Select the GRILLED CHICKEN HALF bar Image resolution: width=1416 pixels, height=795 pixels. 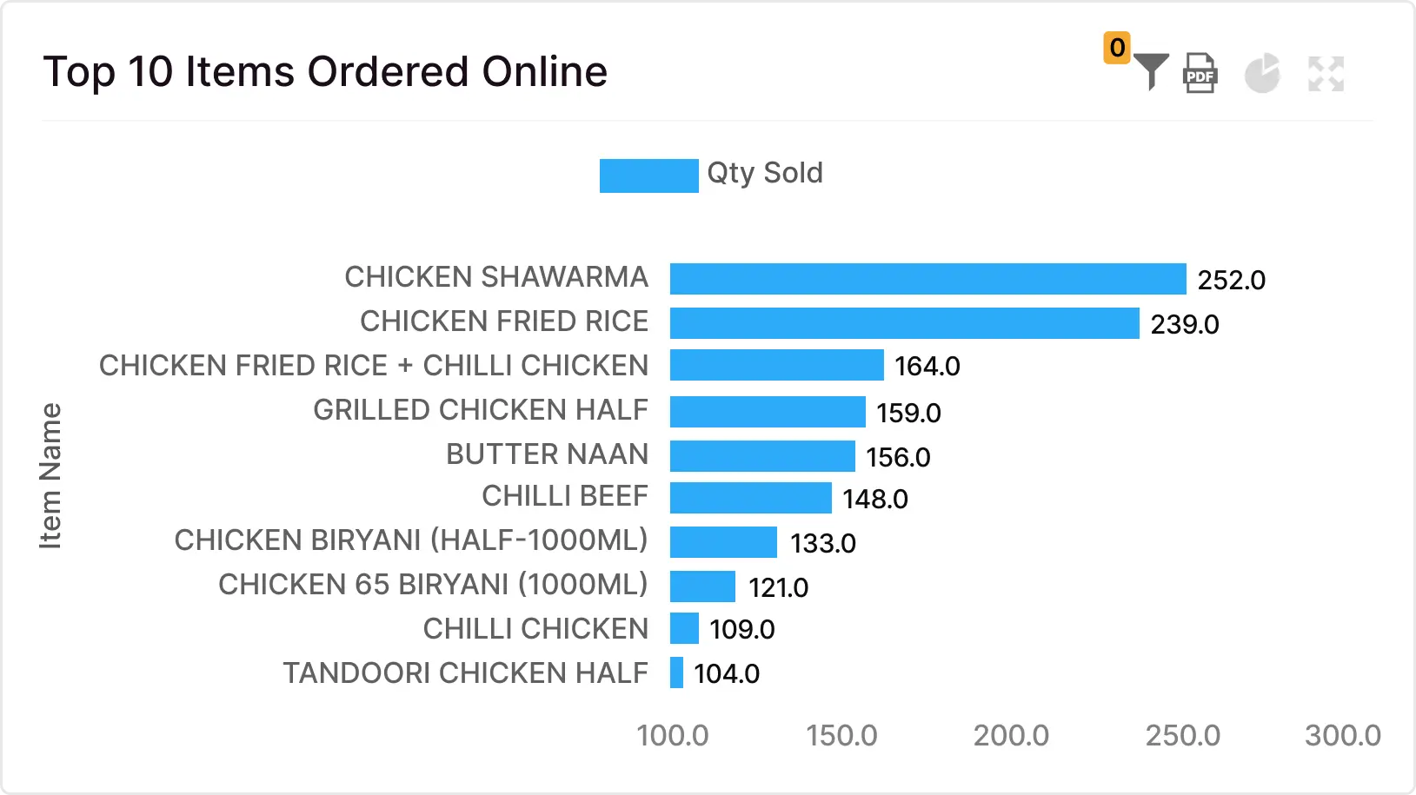click(768, 412)
